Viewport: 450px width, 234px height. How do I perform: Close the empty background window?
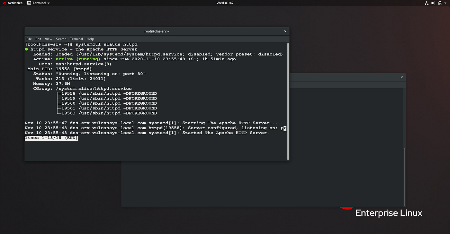coord(401,77)
